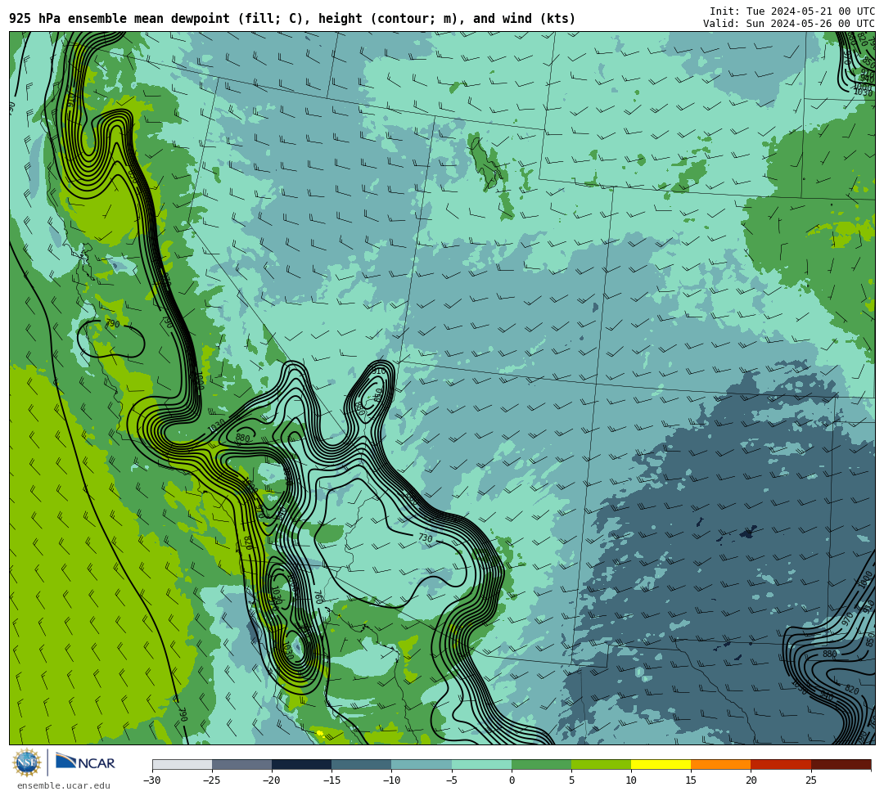Click the 'Init: Tue 2024-05-21 00 UTC' text
Screen dimensions: 884x796
pyautogui.click(x=792, y=11)
